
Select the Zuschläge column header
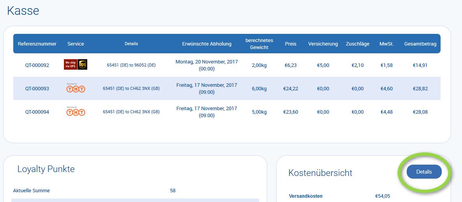pyautogui.click(x=357, y=44)
